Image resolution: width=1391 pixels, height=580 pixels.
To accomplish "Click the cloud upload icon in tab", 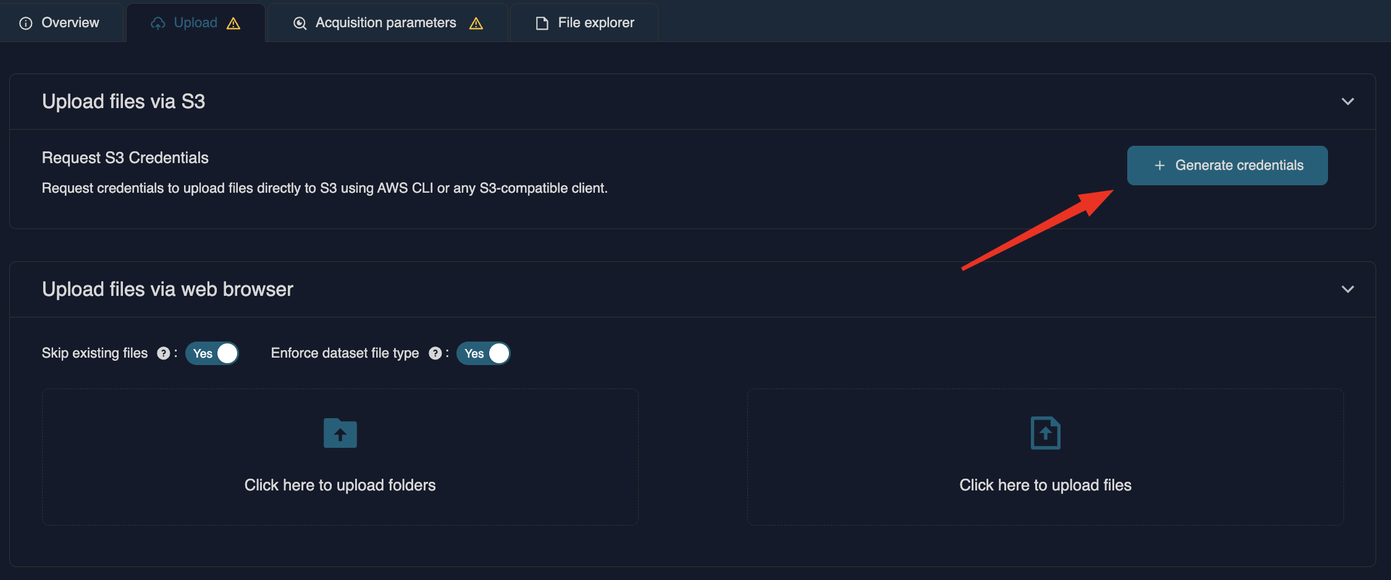I will (x=158, y=23).
